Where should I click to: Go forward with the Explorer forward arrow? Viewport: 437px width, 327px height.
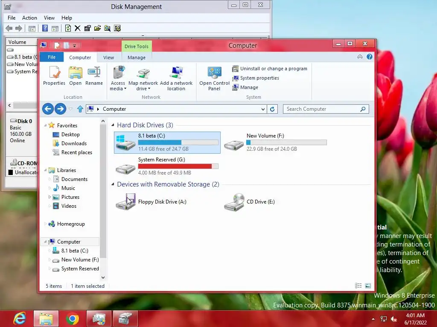(x=60, y=109)
